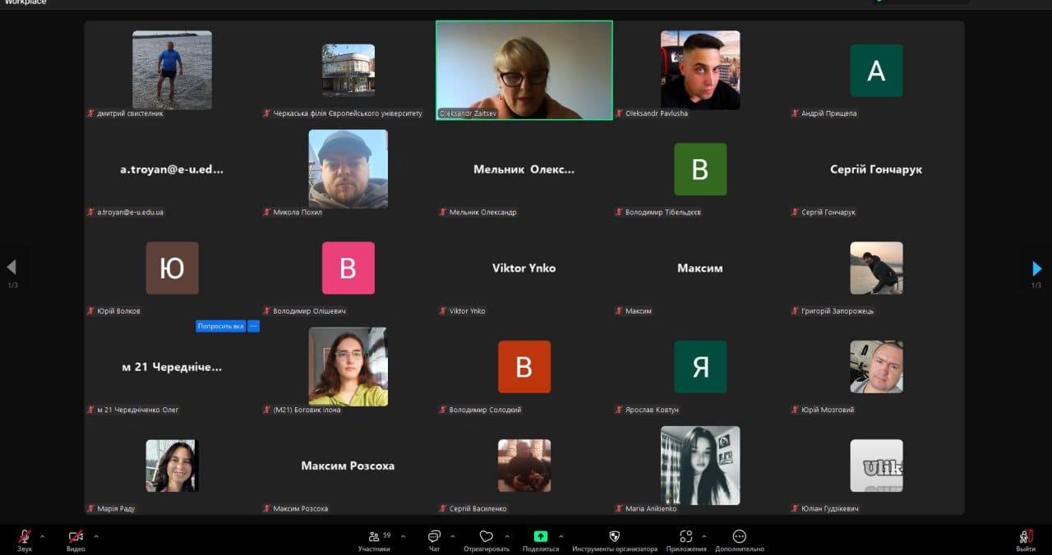The image size is (1052, 555).
Task: Click the green Поделиться share screen icon
Action: pyautogui.click(x=540, y=537)
